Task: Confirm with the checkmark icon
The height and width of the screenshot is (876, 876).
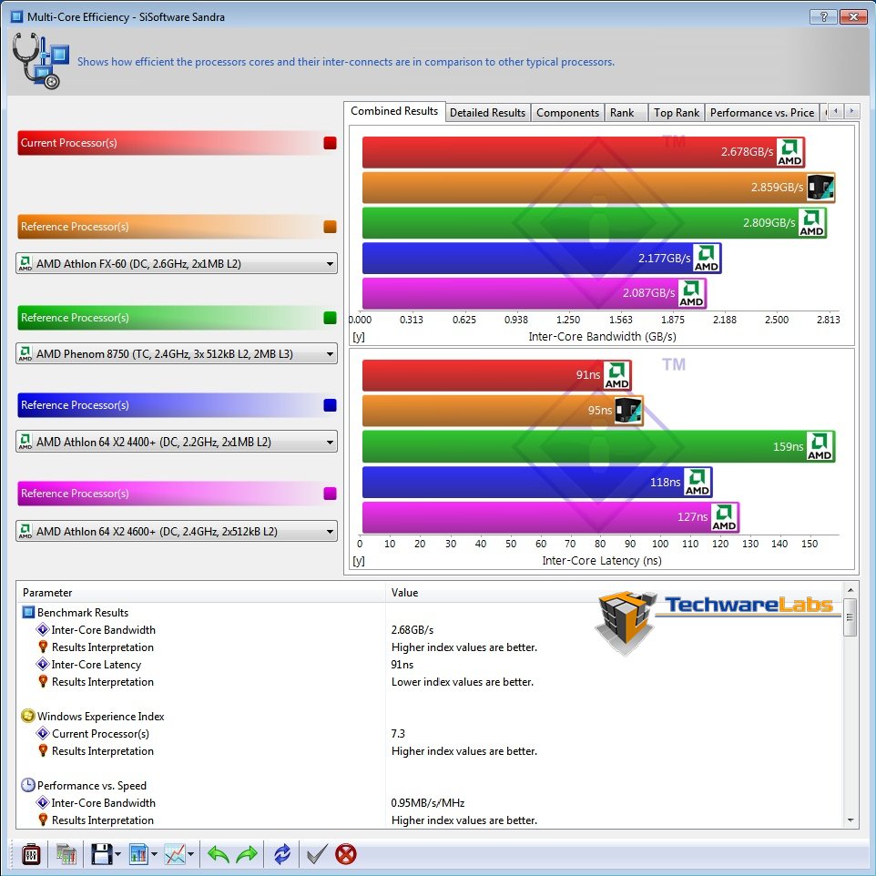Action: click(x=317, y=854)
